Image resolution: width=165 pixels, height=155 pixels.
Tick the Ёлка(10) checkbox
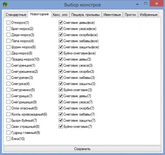[8, 139]
